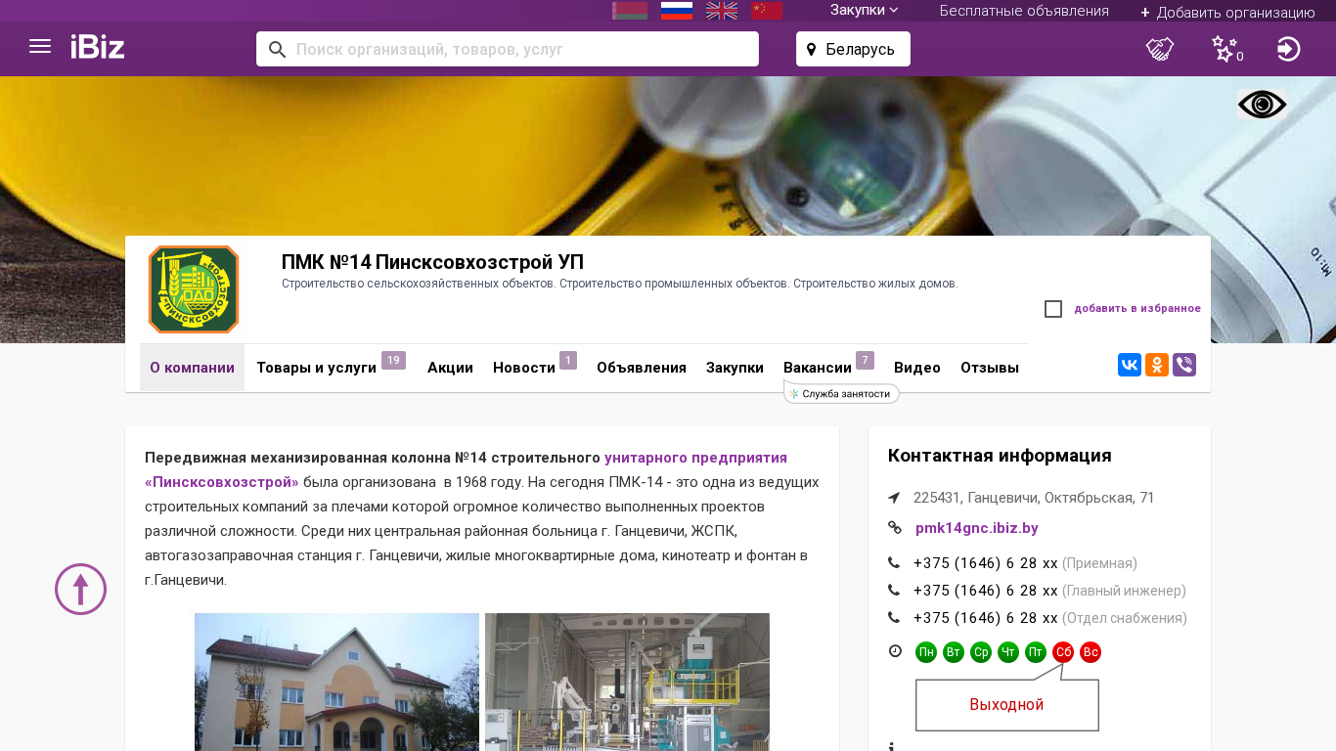Switch to Chinese language flag
The height and width of the screenshot is (751, 1336).
[767, 11]
